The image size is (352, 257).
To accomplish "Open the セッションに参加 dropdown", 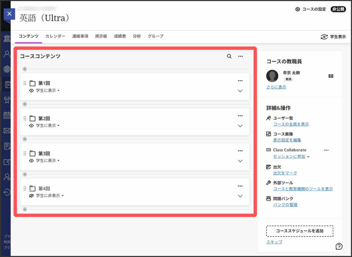I will tap(291, 157).
